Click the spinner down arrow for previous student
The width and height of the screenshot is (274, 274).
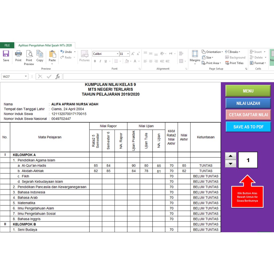pos(231,164)
